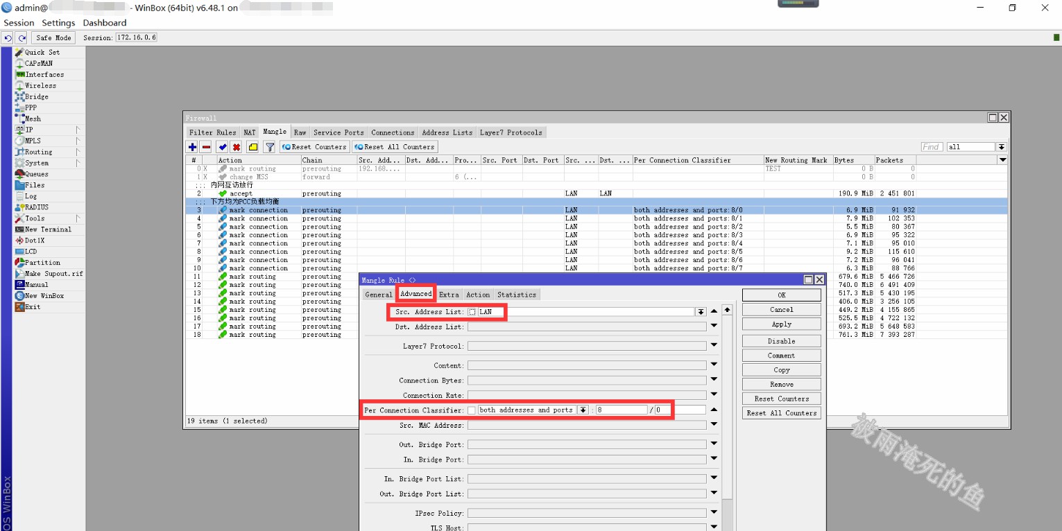Switch to the NAT tab in Firewall

coord(249,132)
